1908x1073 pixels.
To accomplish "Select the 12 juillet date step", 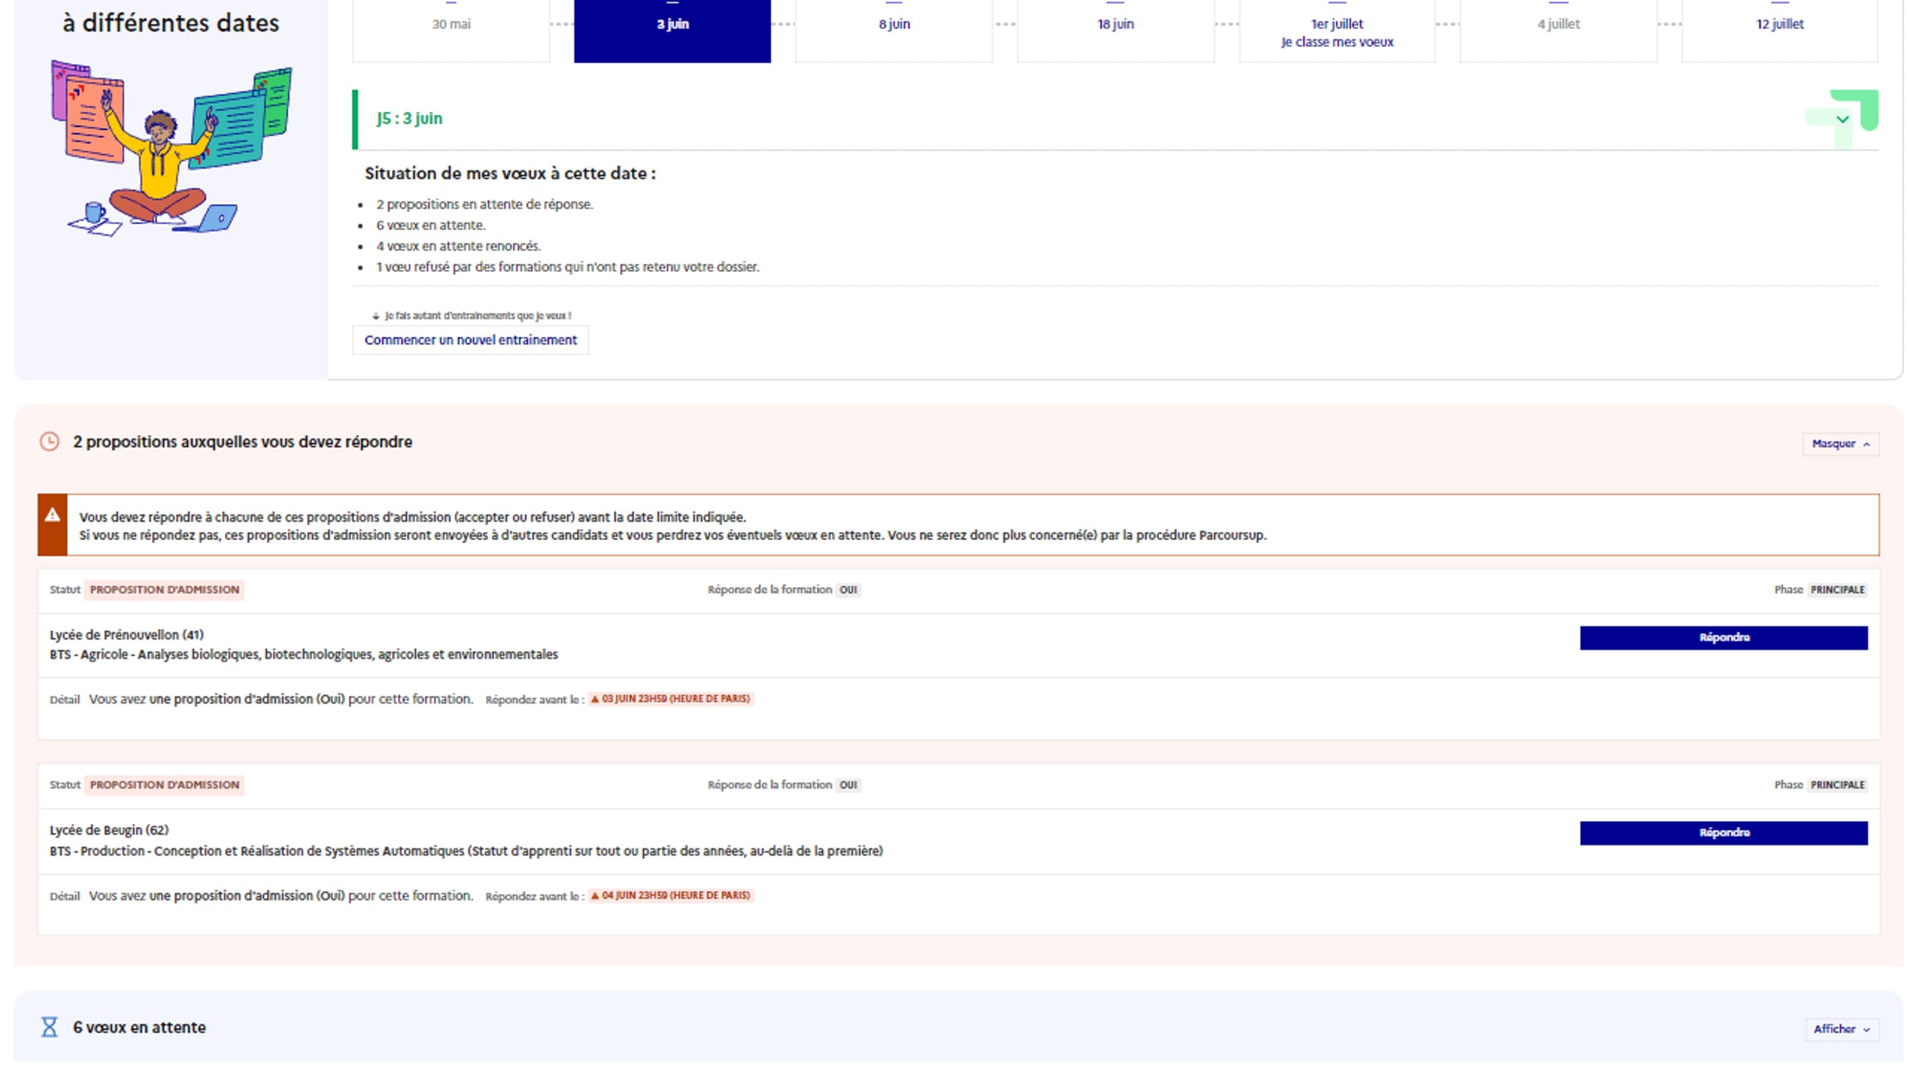I will pyautogui.click(x=1779, y=29).
